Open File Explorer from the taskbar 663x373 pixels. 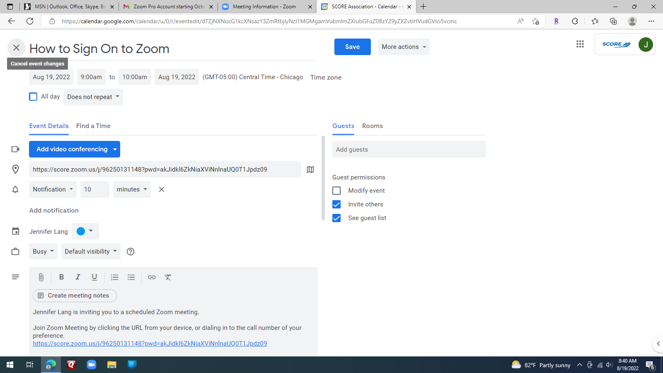point(112,365)
